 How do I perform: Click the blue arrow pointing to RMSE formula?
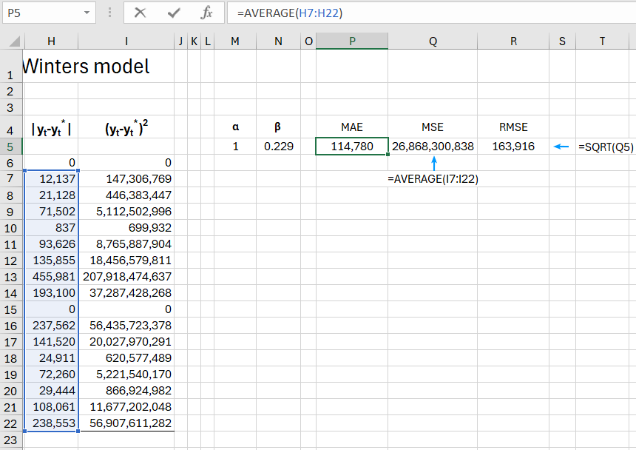tap(561, 146)
